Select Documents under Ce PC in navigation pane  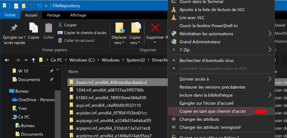point(29,134)
